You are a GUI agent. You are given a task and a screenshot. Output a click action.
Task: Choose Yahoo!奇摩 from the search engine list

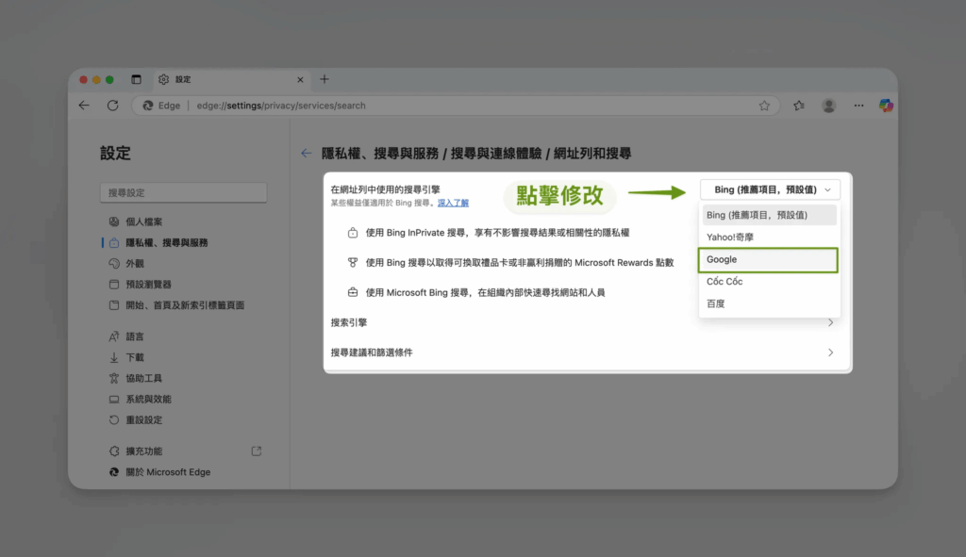pyautogui.click(x=769, y=237)
